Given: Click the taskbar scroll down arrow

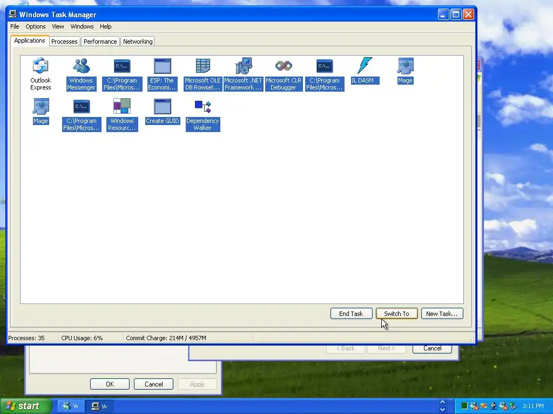Looking at the screenshot, I should 443,410.
